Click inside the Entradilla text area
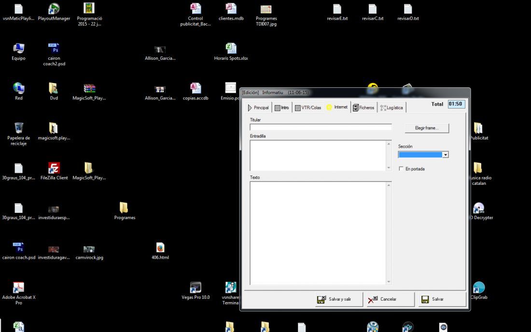Screen dimensions: 531x332 click(318, 156)
